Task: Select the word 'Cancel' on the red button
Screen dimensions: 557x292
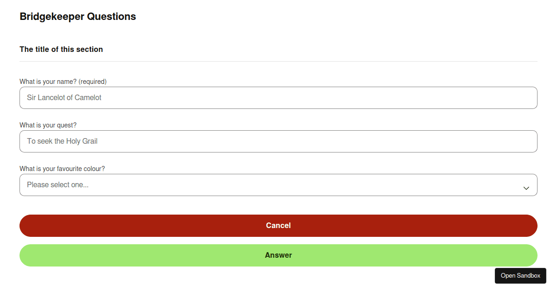Action: (x=278, y=226)
